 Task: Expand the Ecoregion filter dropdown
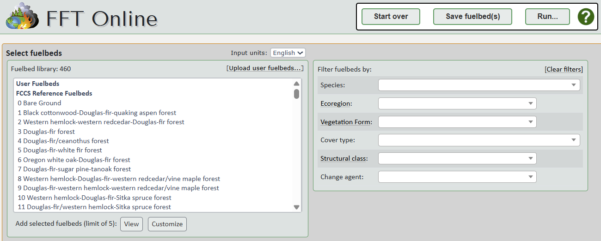[457, 103]
